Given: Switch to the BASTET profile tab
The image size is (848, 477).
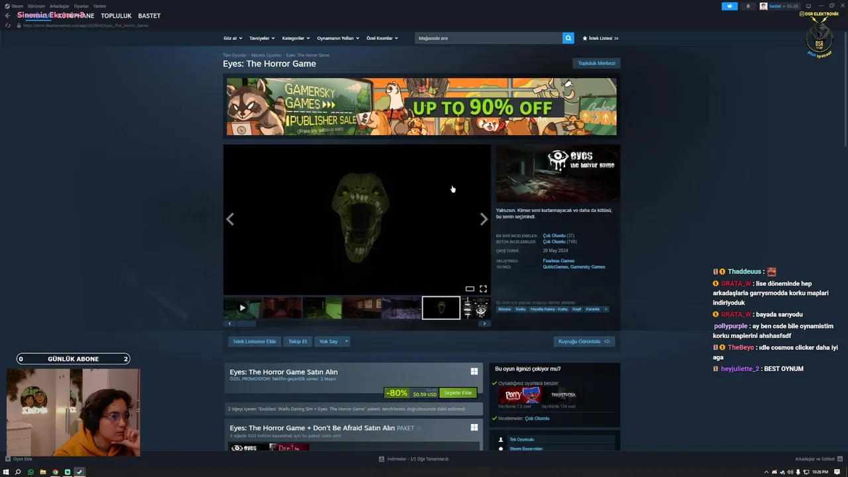Looking at the screenshot, I should click(149, 15).
